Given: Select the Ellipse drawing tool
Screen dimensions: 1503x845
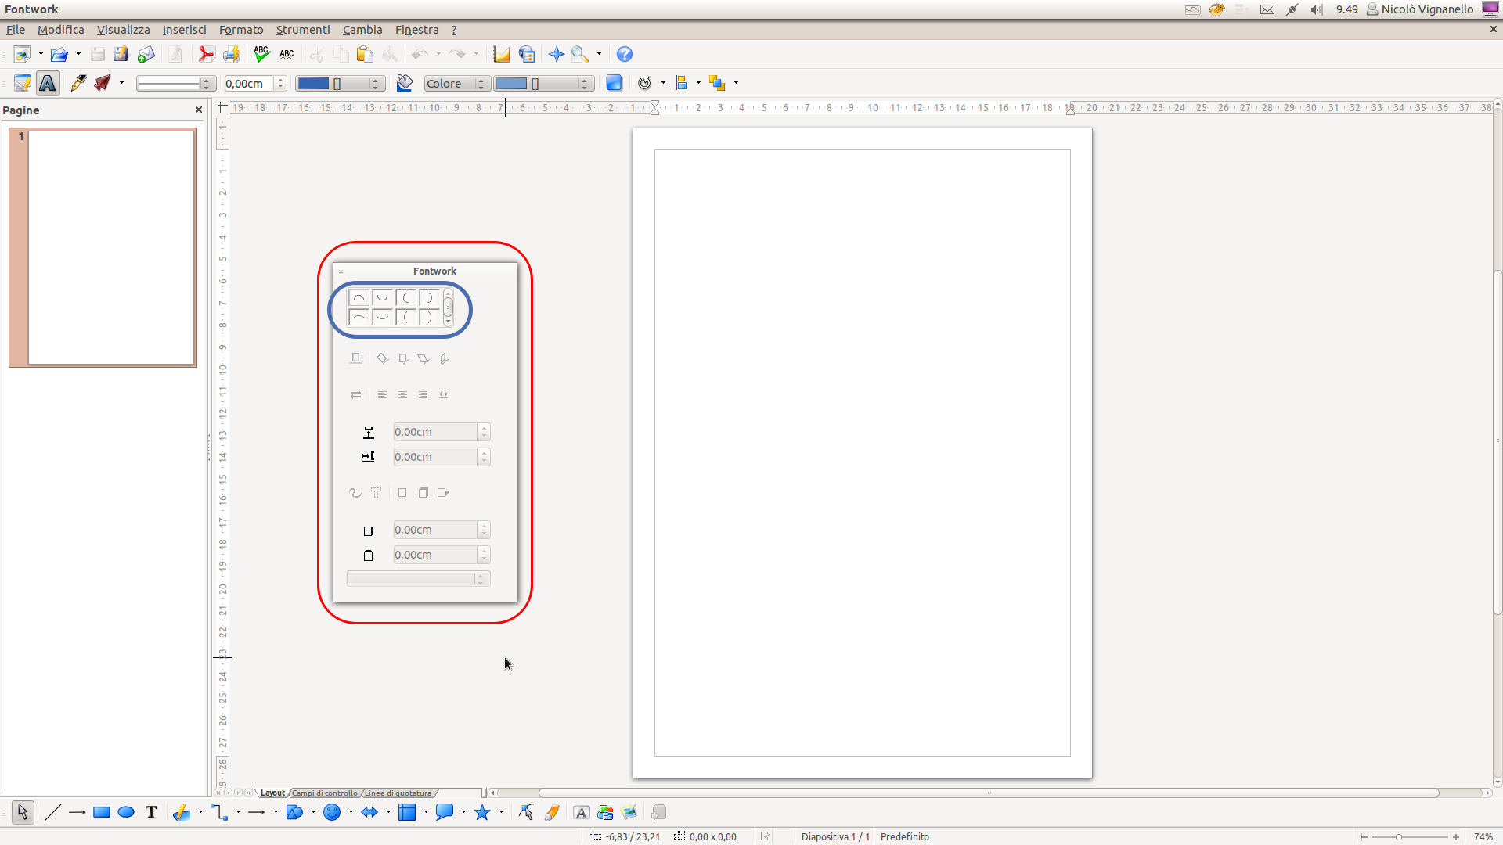Looking at the screenshot, I should click(x=126, y=813).
